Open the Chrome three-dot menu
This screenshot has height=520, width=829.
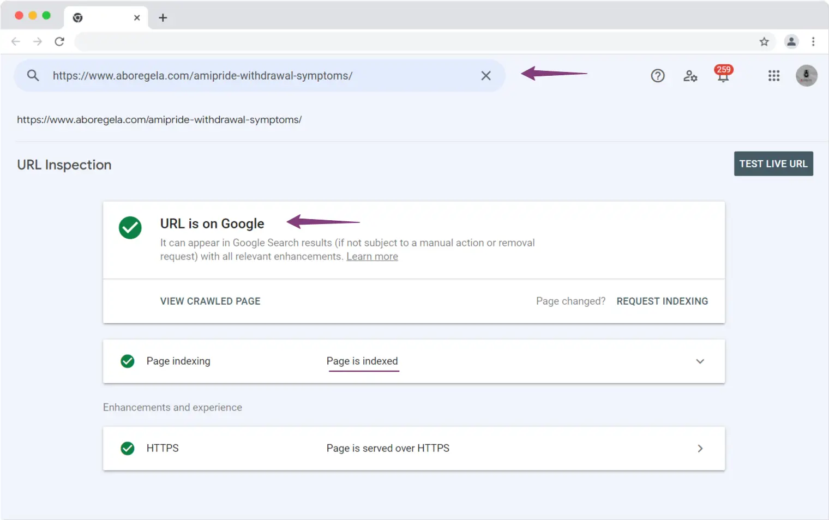tap(813, 42)
